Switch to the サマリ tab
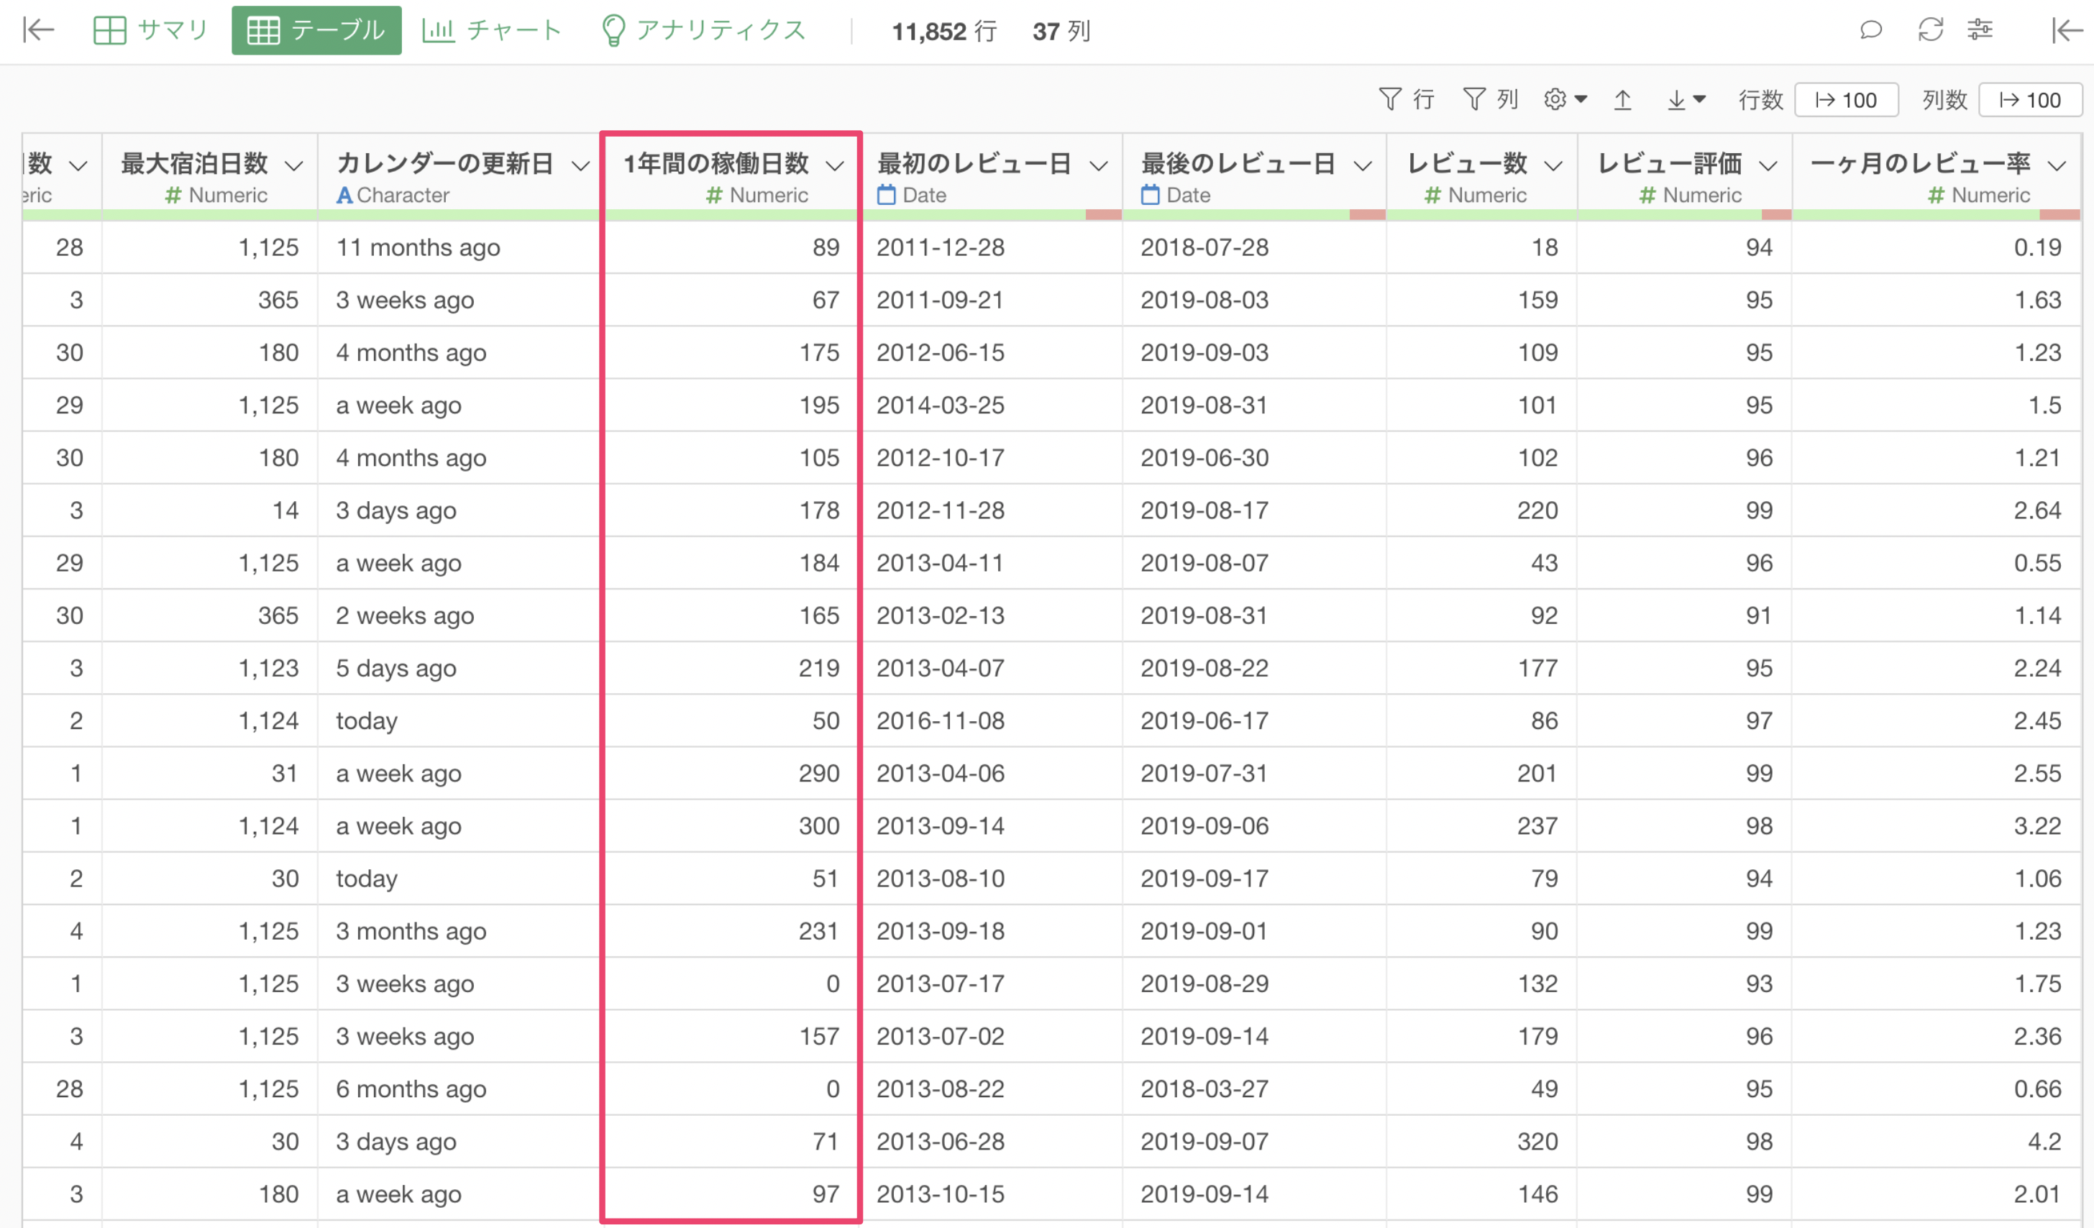The image size is (2094, 1228). coord(150,30)
